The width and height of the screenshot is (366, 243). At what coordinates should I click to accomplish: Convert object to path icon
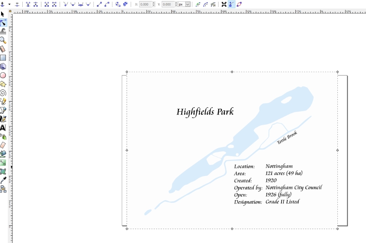pos(118,4)
